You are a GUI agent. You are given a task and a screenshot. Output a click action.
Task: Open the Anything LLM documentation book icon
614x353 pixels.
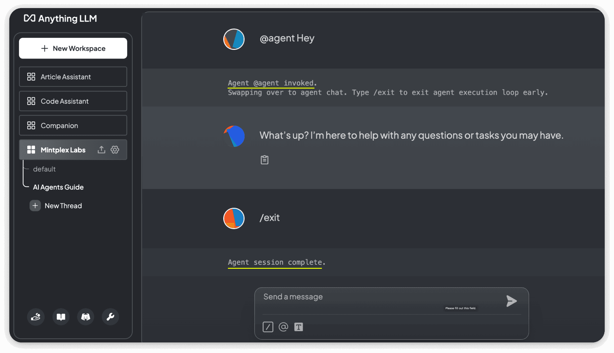[x=61, y=317]
